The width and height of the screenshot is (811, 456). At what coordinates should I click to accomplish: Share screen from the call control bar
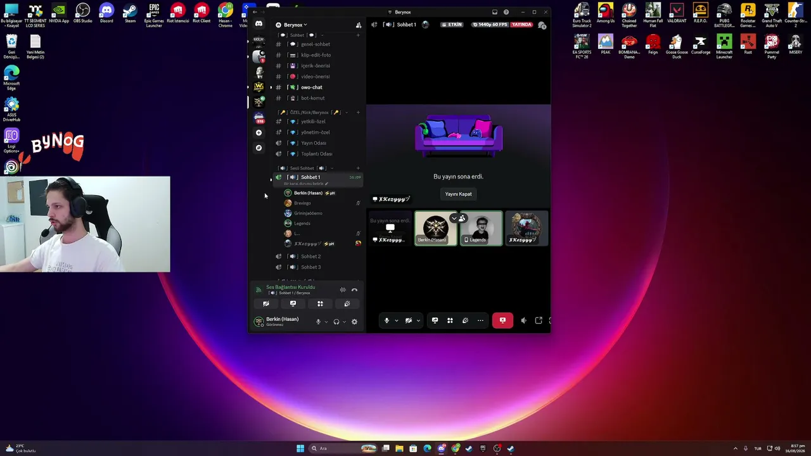pyautogui.click(x=435, y=320)
